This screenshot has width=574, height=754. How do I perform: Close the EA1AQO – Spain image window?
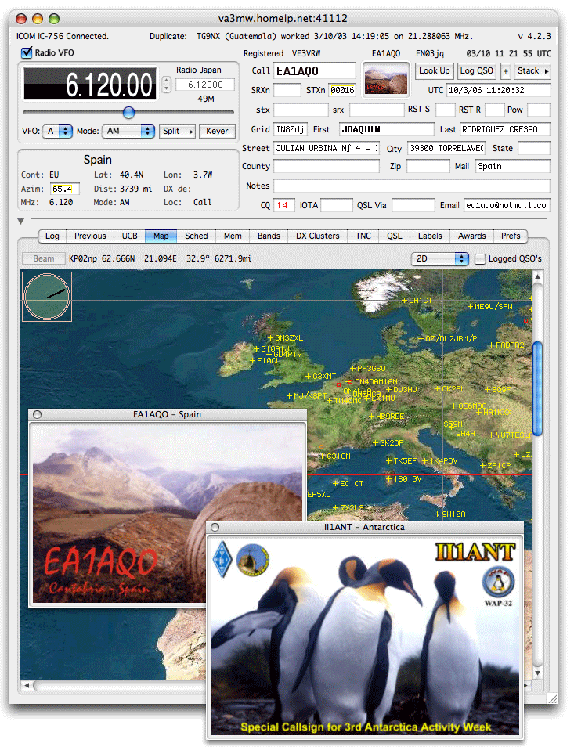pyautogui.click(x=37, y=414)
